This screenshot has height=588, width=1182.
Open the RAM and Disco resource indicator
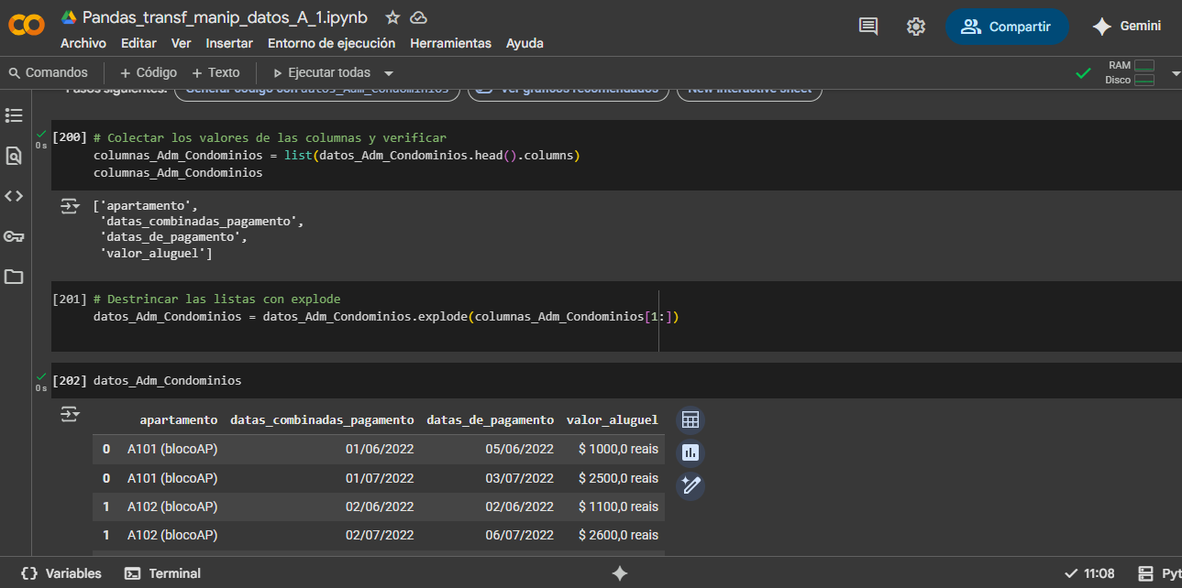(x=1130, y=72)
